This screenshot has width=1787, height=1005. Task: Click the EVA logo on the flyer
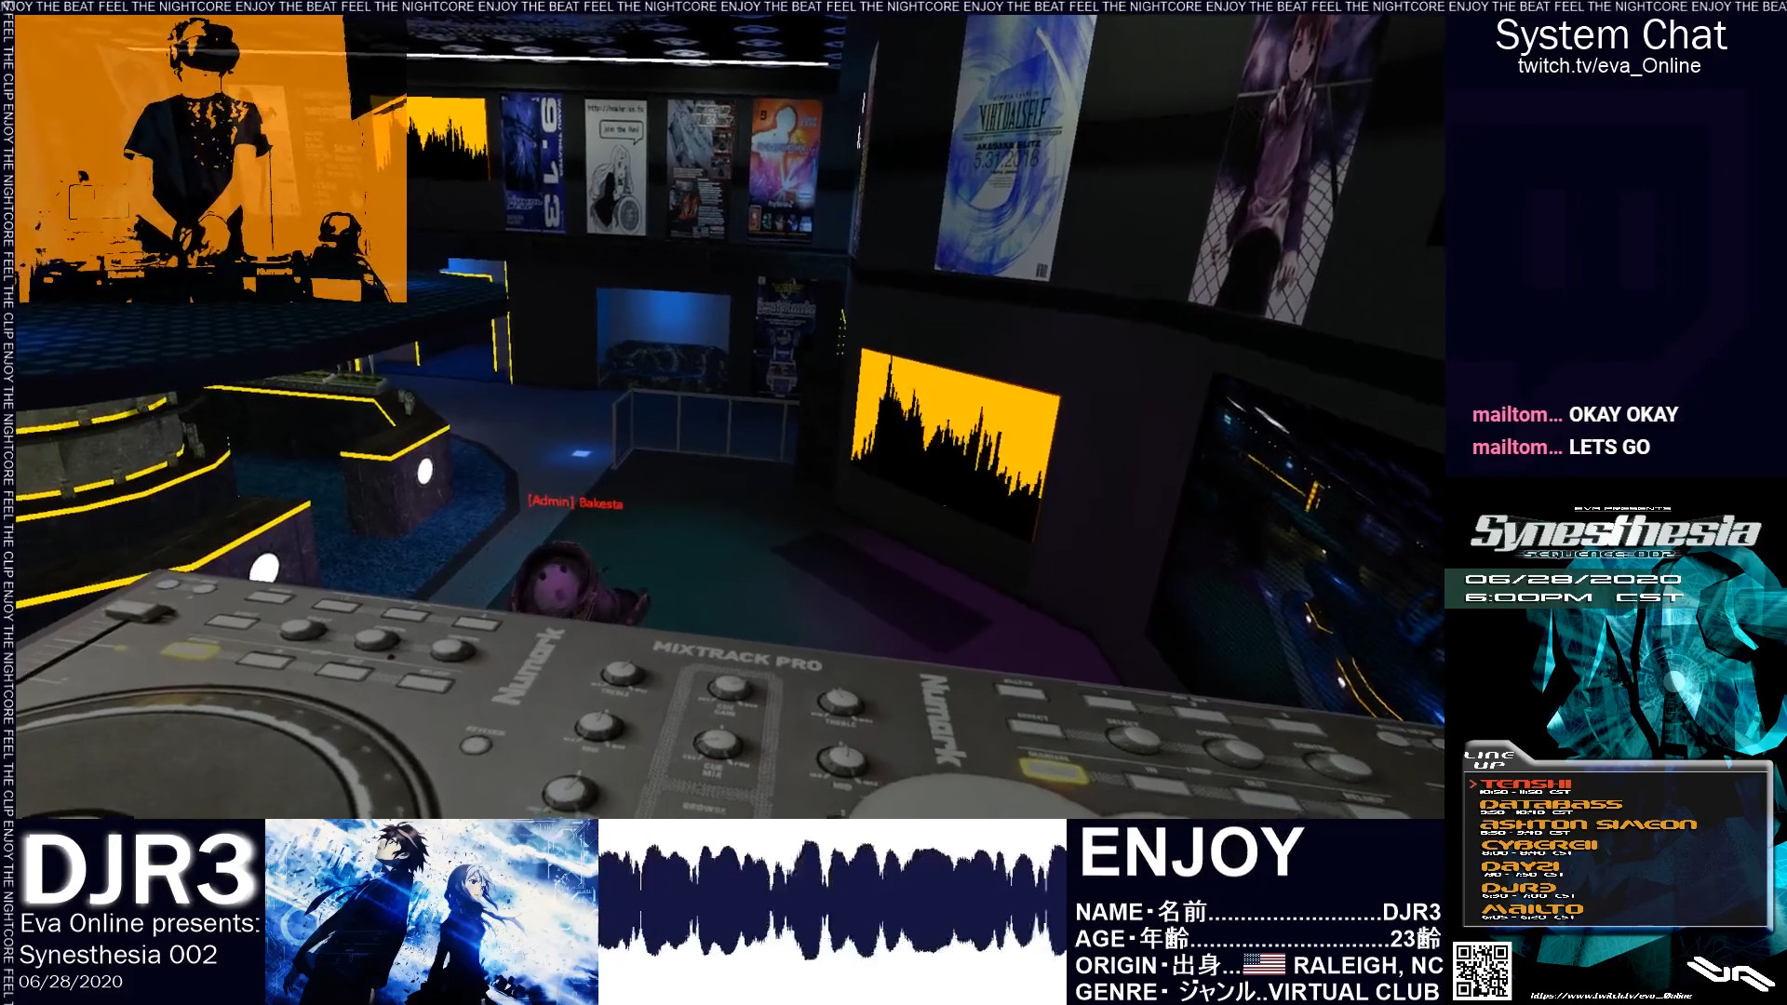[1729, 973]
